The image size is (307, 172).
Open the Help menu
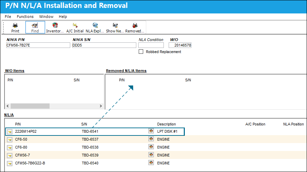(x=63, y=17)
